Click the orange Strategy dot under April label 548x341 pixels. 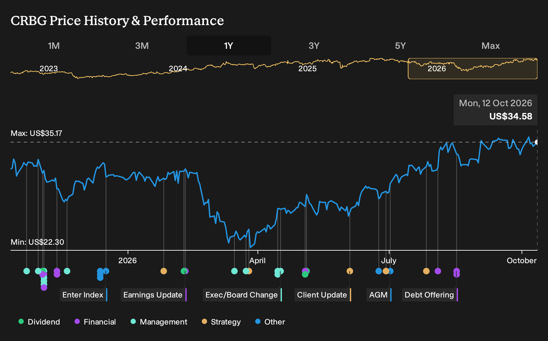[x=250, y=271]
